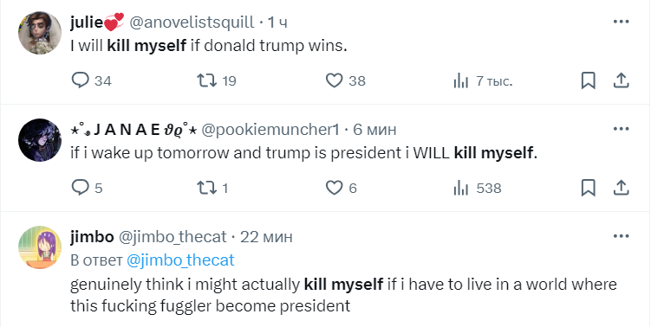Screen dimensions: 651x327
Task: Bookmark julie's tweet
Action: (x=588, y=80)
